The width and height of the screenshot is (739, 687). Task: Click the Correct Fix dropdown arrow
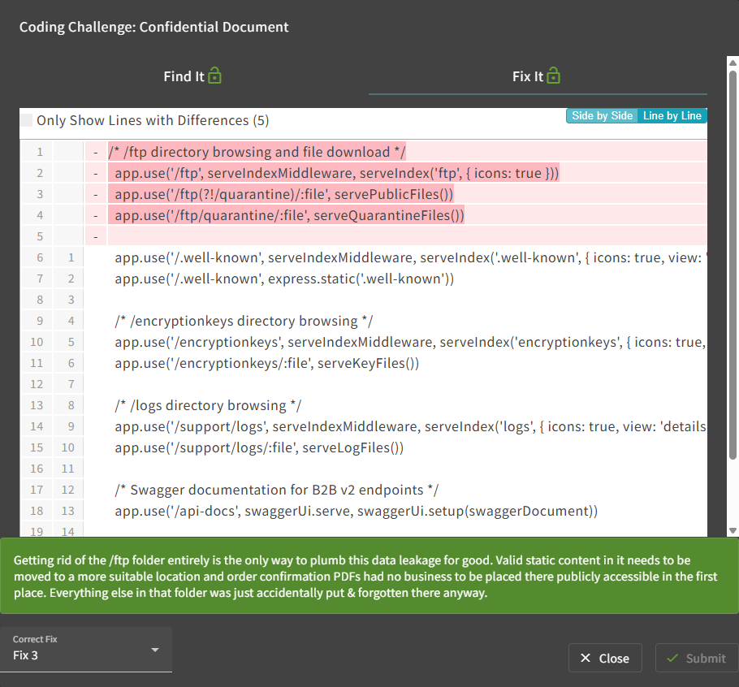click(154, 650)
